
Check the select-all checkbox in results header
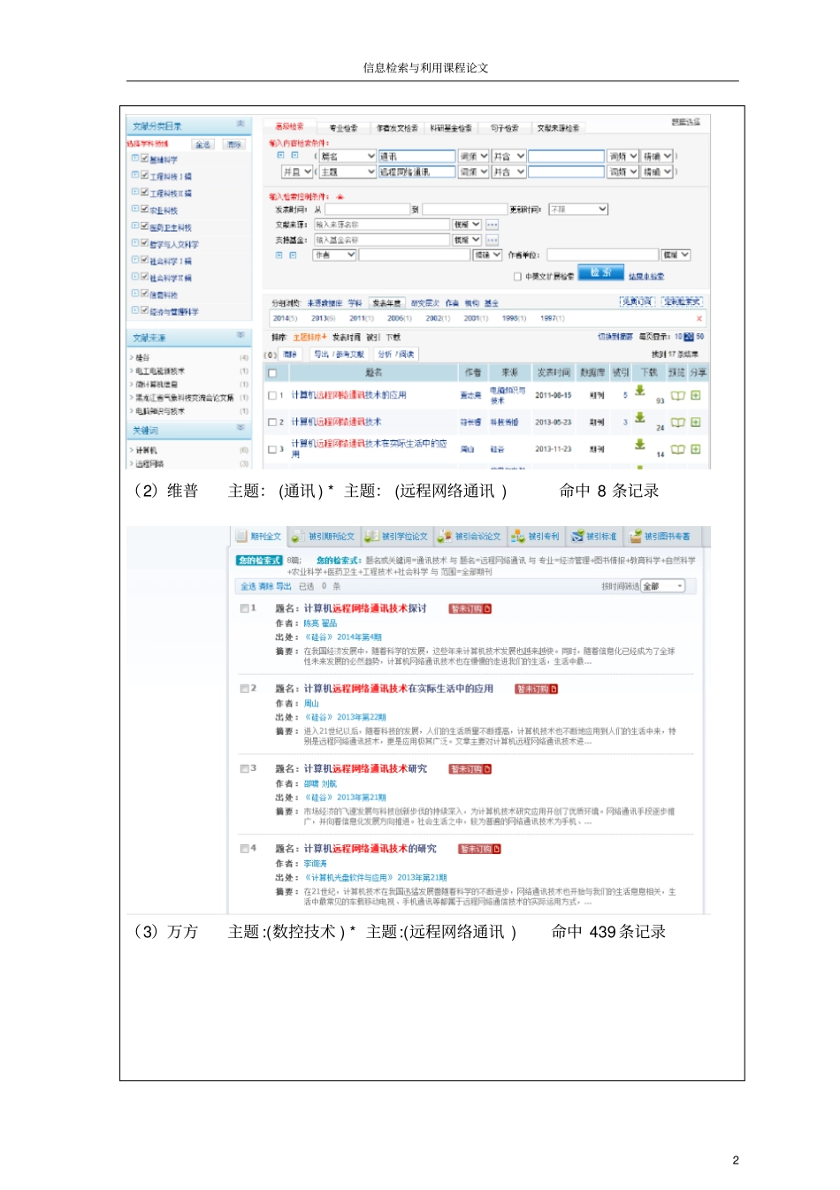click(272, 373)
